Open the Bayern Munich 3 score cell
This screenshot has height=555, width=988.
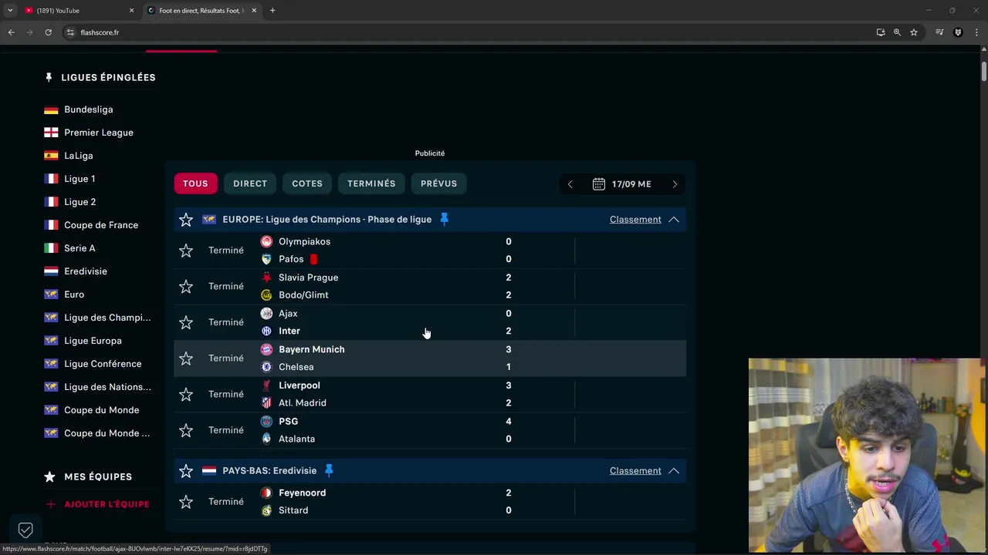(508, 349)
